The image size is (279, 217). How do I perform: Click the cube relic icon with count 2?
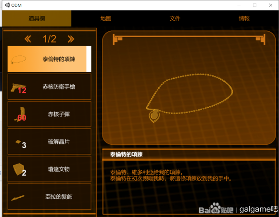coord(19,169)
